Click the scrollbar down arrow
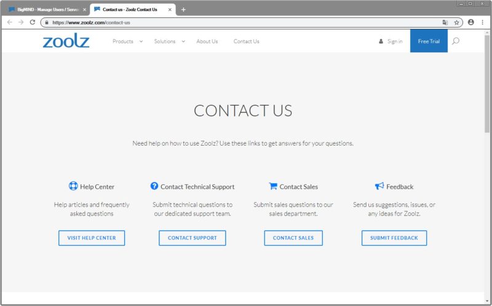The width and height of the screenshot is (492, 306). (x=487, y=302)
